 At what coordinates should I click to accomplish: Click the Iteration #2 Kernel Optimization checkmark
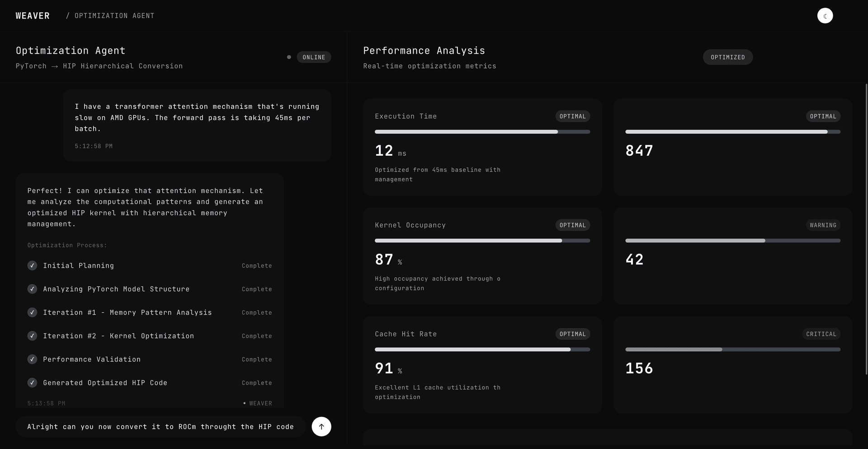point(32,336)
